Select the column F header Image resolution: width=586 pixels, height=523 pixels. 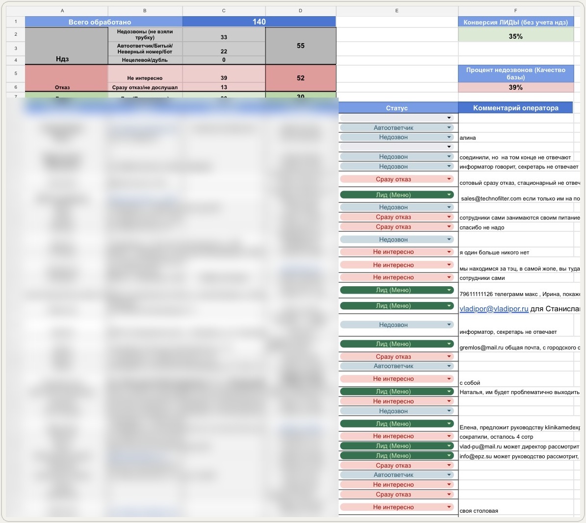(x=516, y=11)
